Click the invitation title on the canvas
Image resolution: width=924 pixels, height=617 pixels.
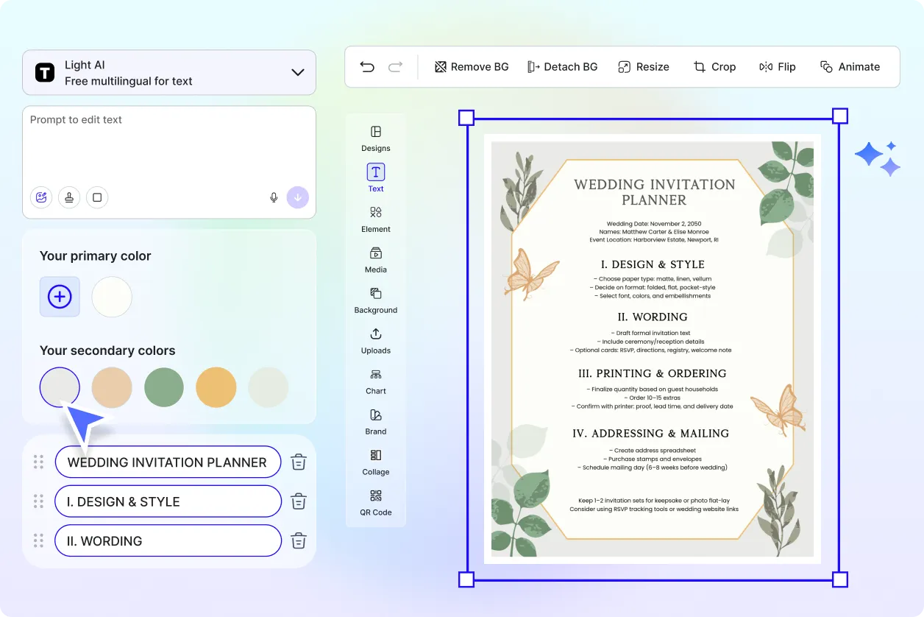tap(654, 192)
